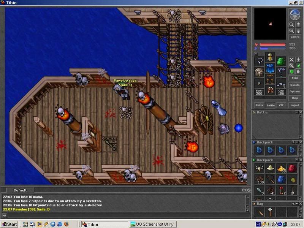
Task: Click the Centre button under minimap controls
Action: [x=295, y=37]
